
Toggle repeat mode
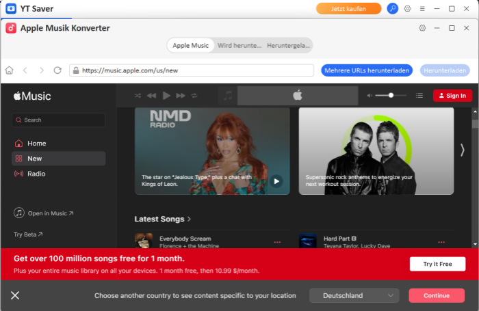click(194, 96)
